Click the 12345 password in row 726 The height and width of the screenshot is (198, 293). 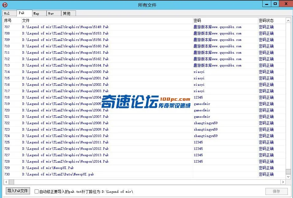click(x=198, y=149)
